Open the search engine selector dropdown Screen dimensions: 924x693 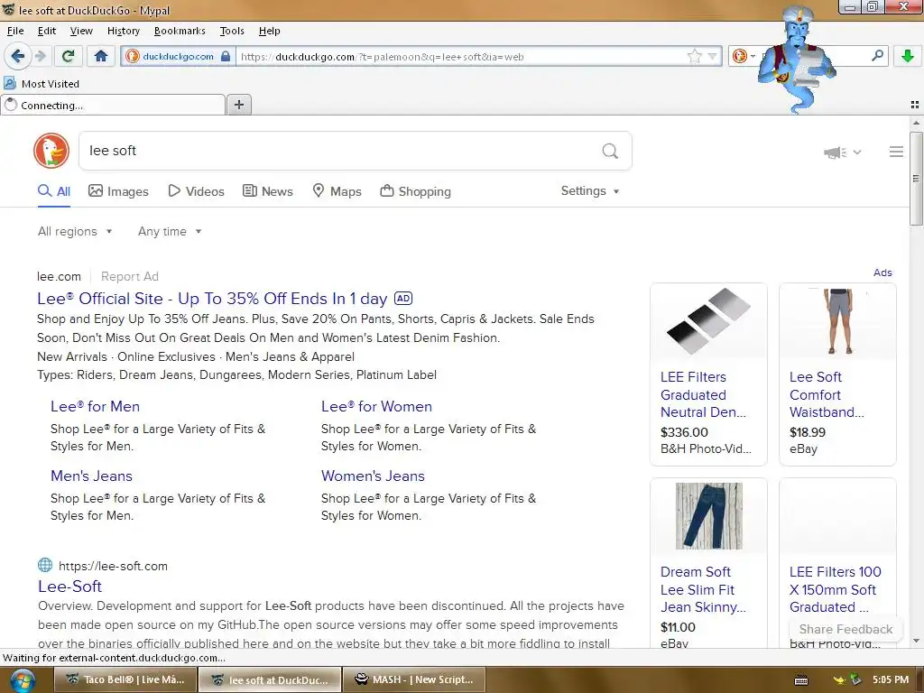click(x=744, y=57)
